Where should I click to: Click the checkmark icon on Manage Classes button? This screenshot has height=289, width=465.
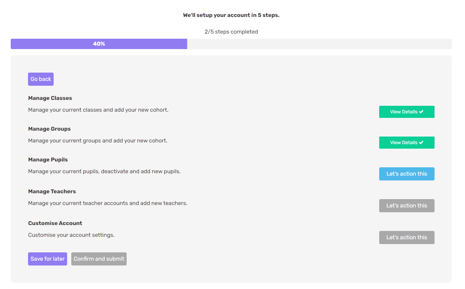(421, 112)
